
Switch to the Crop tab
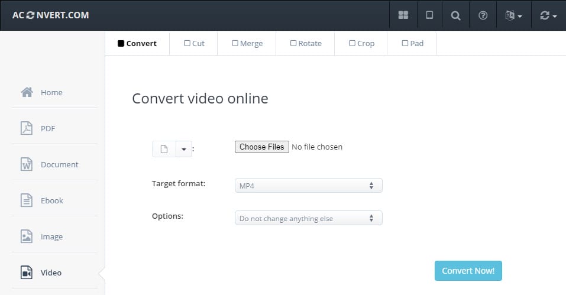tap(361, 43)
